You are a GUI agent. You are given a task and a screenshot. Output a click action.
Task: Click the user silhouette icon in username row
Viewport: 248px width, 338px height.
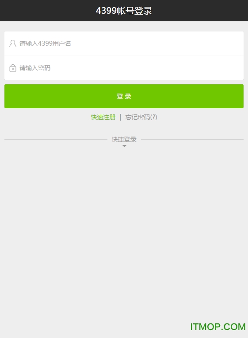point(13,43)
